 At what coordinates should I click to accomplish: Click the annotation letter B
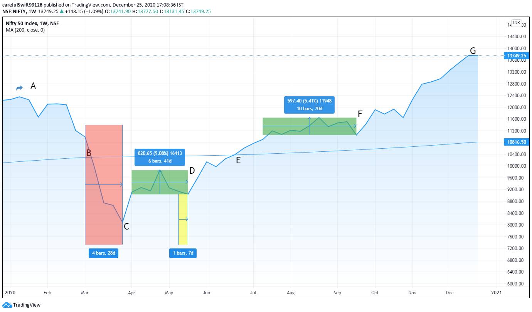[89, 153]
